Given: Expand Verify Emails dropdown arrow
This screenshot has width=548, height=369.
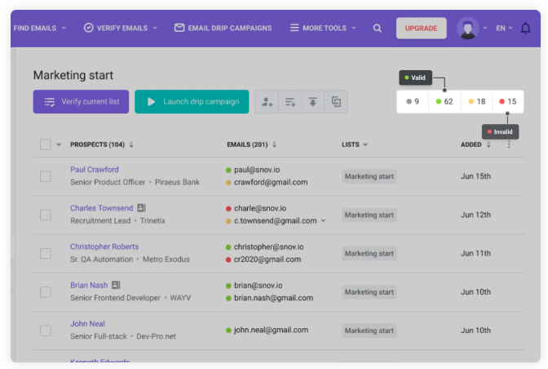Looking at the screenshot, I should [155, 28].
